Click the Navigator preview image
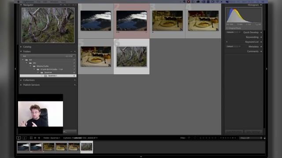The width and height of the screenshot is (282, 158). (x=48, y=25)
